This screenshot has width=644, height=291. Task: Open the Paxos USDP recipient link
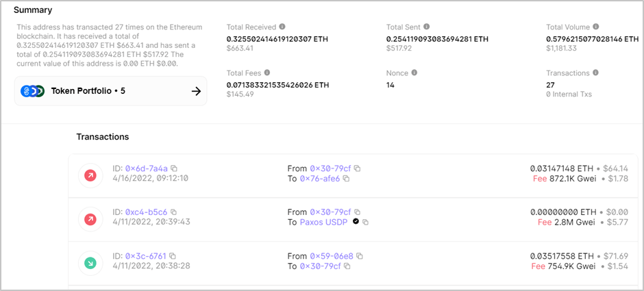tap(324, 223)
